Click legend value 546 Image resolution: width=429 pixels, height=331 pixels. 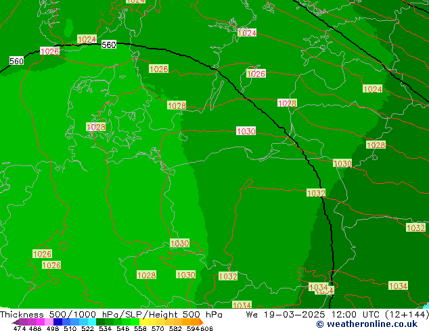123,328
